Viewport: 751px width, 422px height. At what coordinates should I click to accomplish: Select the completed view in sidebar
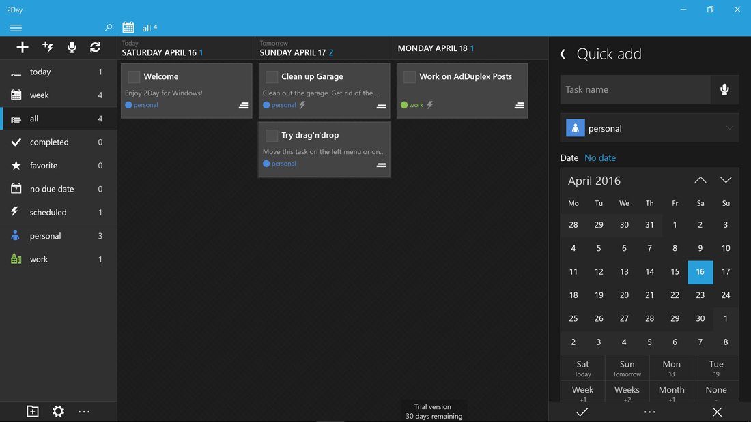49,142
